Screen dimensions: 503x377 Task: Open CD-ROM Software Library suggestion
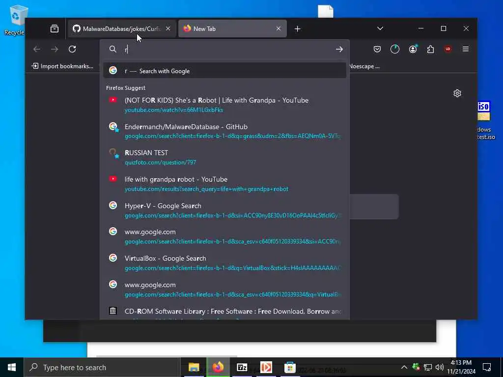[224, 313]
